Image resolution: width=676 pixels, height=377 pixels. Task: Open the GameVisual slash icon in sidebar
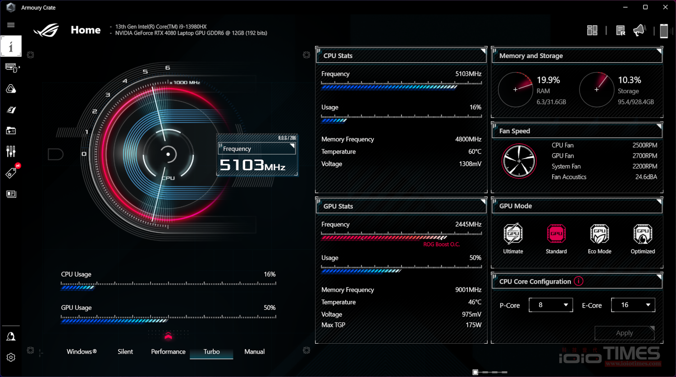(11, 110)
